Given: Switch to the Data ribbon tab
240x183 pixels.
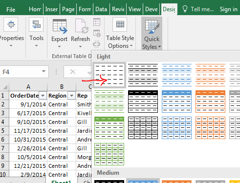Looking at the screenshot, I should [101, 9].
